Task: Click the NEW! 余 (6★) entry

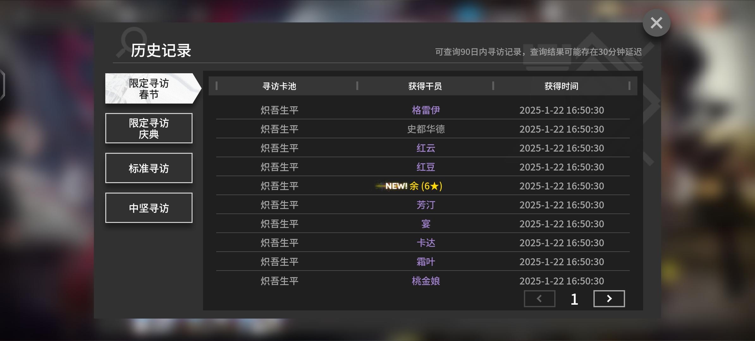Action: (x=414, y=186)
